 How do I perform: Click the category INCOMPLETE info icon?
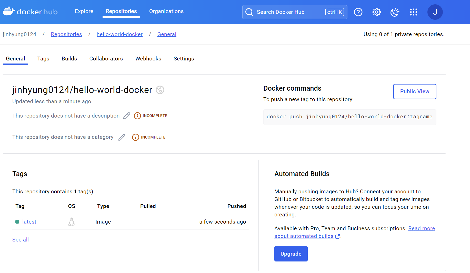[136, 137]
